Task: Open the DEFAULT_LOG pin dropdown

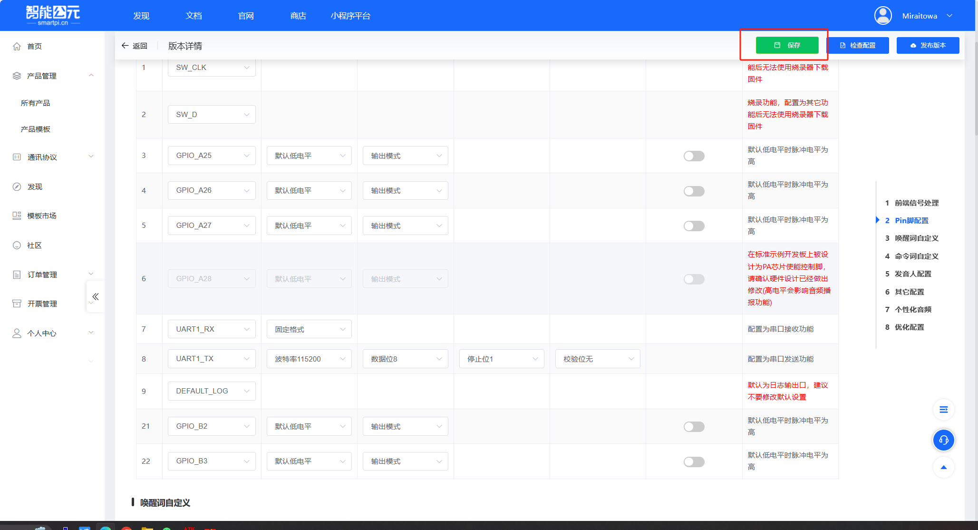Action: coord(212,391)
